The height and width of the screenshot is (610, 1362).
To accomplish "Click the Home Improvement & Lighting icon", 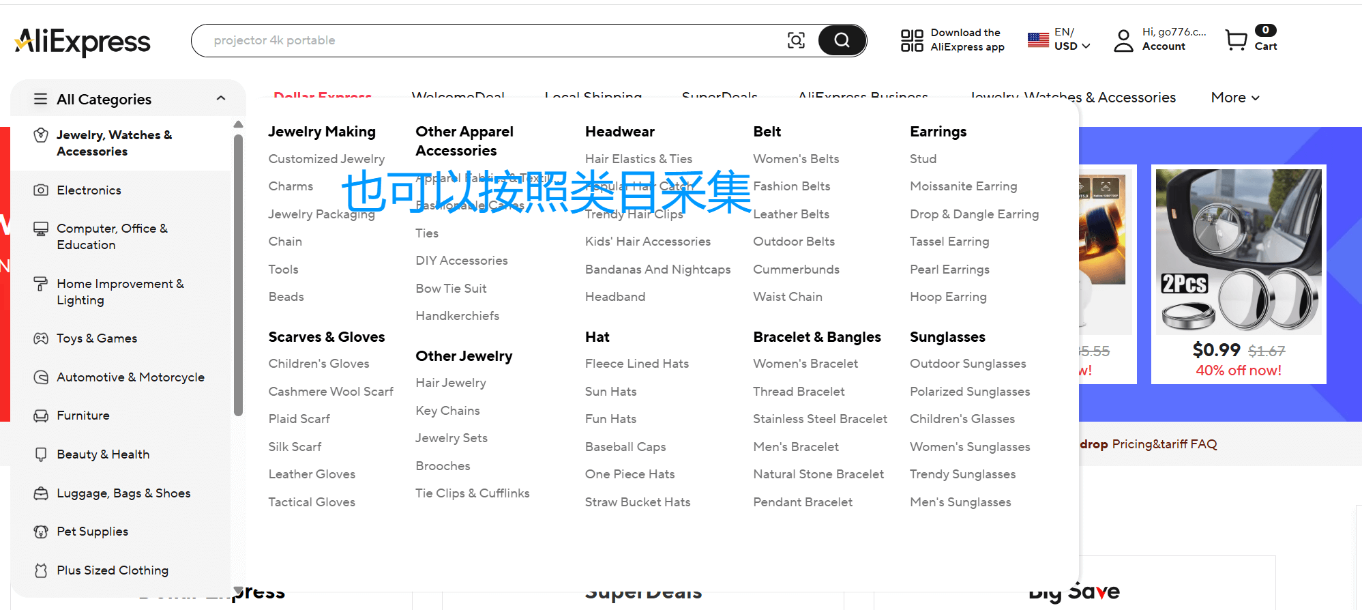I will click(41, 284).
